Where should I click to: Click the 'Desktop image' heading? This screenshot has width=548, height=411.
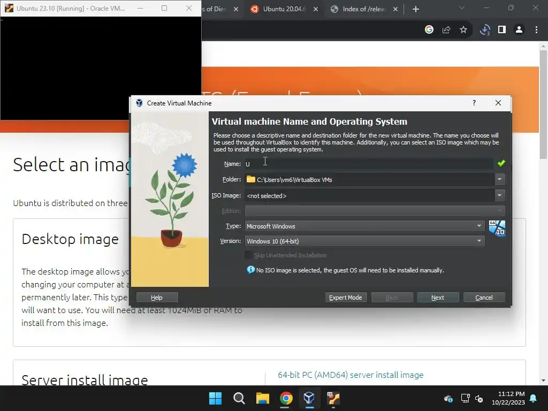point(70,239)
